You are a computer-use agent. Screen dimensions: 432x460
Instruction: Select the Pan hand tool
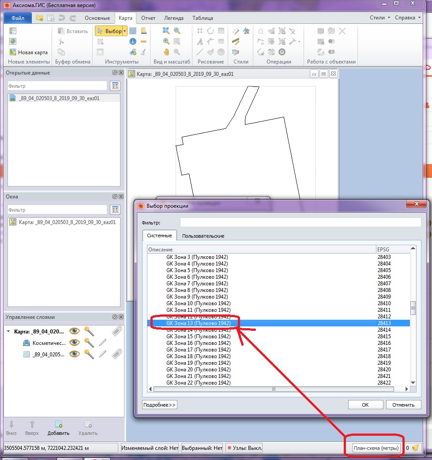click(x=166, y=52)
